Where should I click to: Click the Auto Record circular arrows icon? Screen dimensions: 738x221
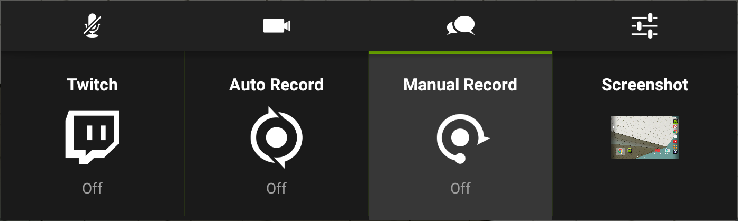(276, 137)
